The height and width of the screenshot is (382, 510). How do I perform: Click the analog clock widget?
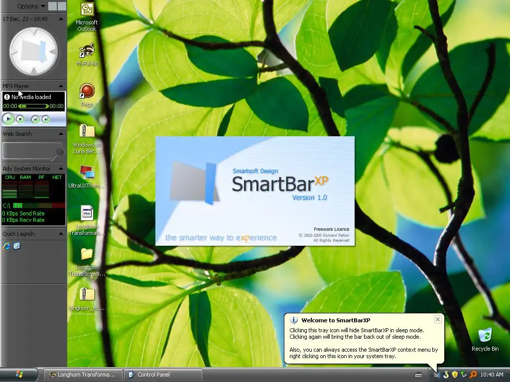click(x=34, y=51)
